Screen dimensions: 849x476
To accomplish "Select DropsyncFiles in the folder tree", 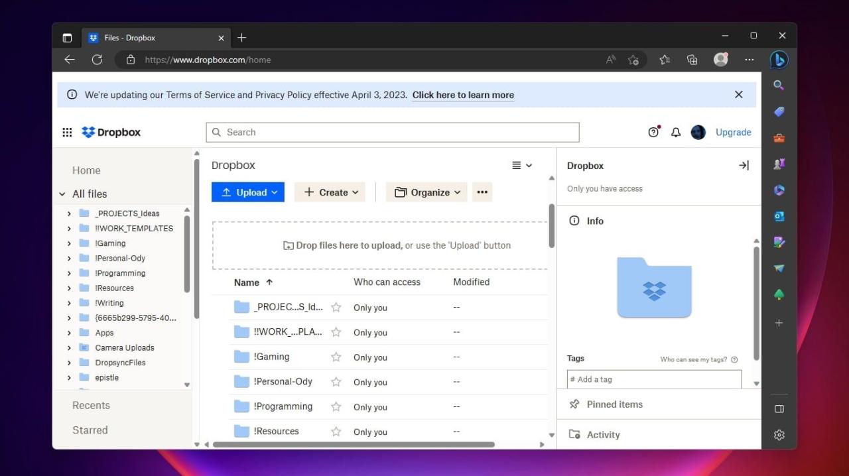I will [120, 363].
